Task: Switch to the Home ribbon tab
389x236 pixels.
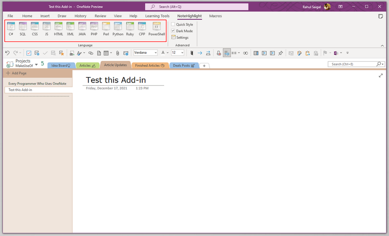Action: pos(27,16)
